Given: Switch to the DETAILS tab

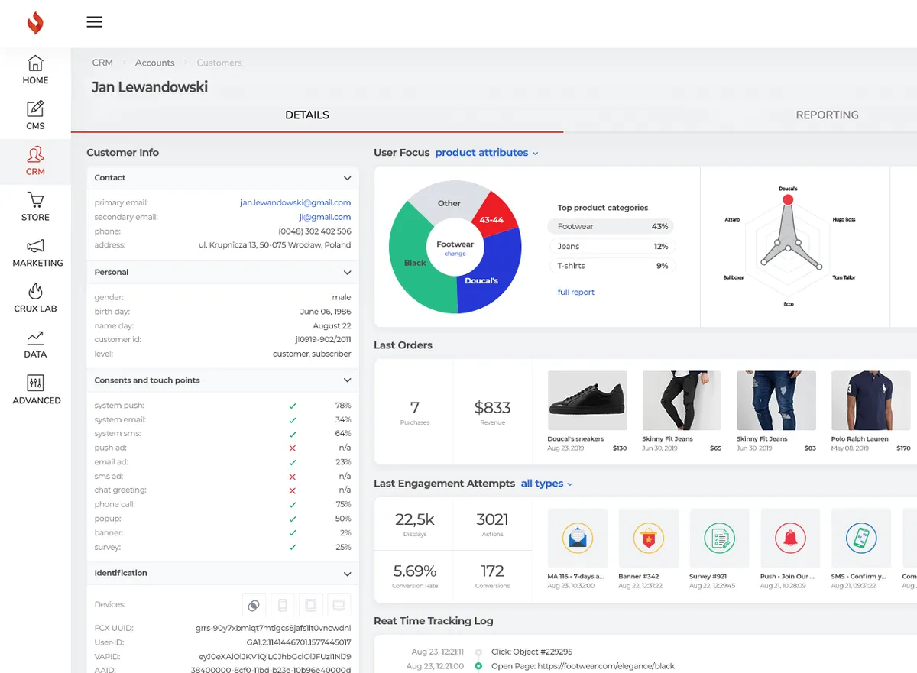Looking at the screenshot, I should pos(307,115).
